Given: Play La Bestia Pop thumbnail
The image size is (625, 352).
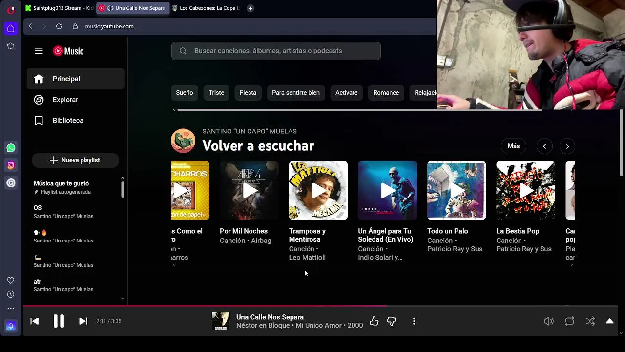Looking at the screenshot, I should click(x=526, y=190).
